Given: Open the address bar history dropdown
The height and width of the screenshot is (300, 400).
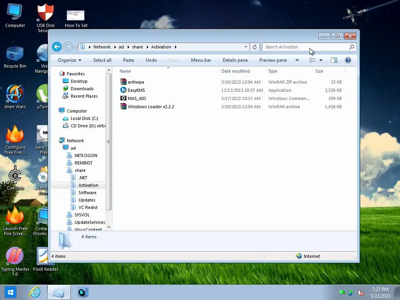Looking at the screenshot, I should (246, 47).
